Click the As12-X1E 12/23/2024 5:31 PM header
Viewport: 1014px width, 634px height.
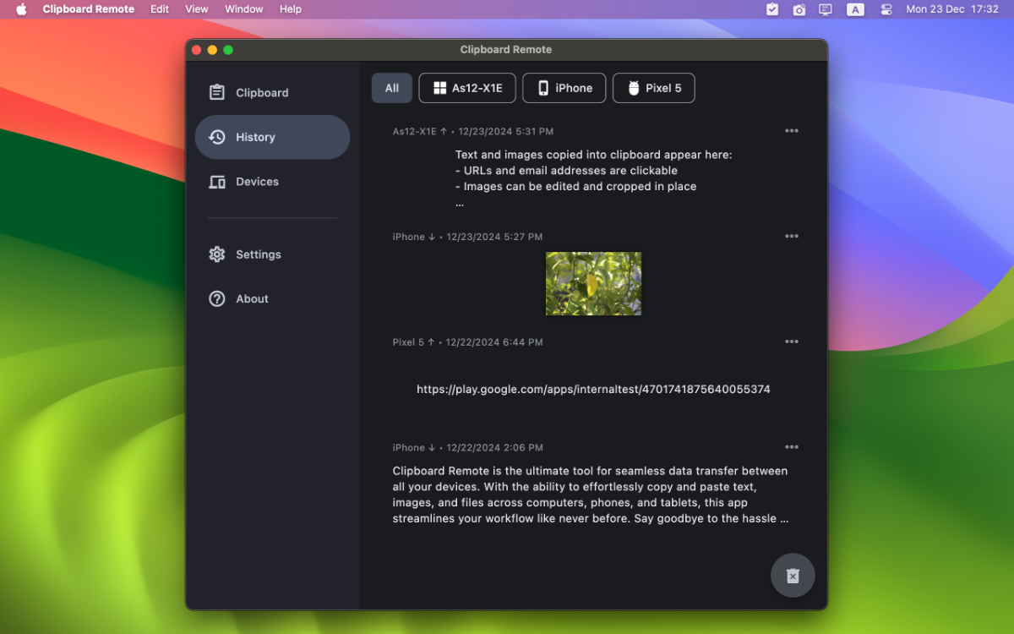[473, 132]
